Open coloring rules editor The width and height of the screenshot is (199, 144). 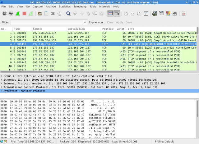168,13
